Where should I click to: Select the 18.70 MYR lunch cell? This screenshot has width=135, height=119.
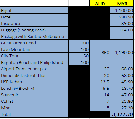point(122,88)
